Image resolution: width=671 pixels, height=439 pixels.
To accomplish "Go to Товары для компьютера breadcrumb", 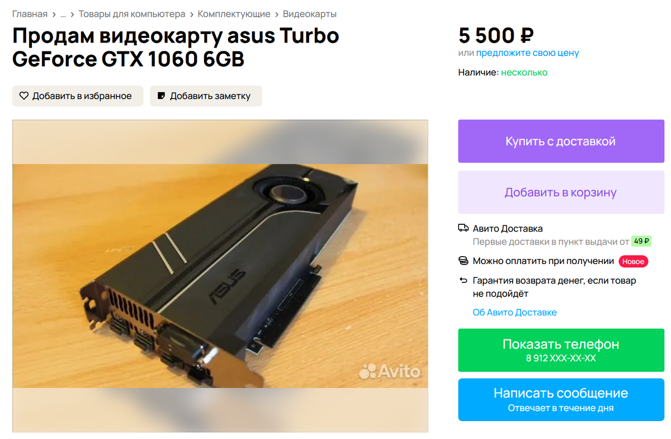I will (x=132, y=14).
